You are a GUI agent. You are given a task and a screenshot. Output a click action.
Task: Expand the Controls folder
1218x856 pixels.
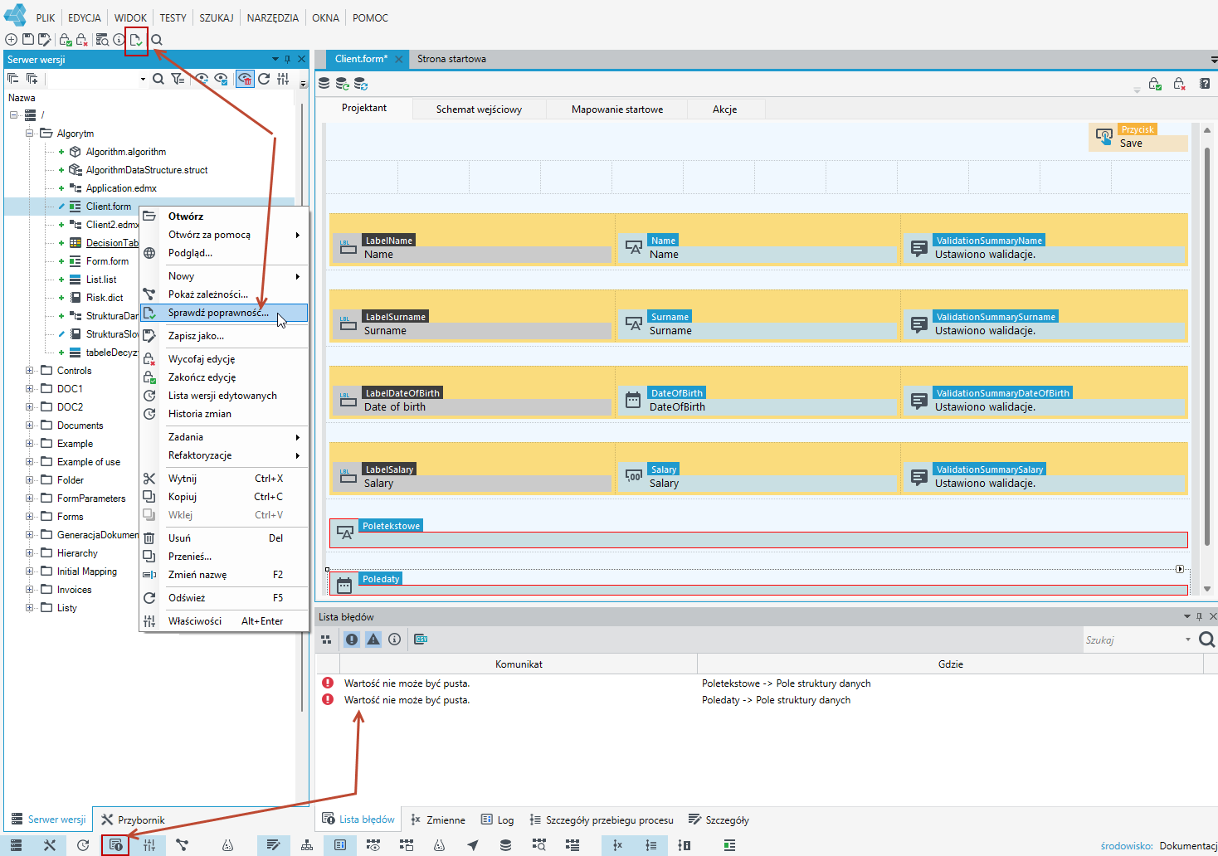29,371
